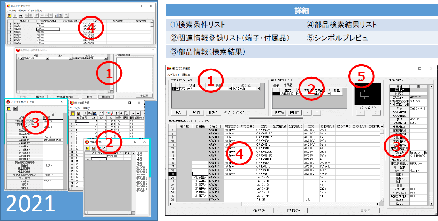The image size is (438, 221).
Task: Click vertical scrollbar of 部品検索結果リスト
Action: 382,165
